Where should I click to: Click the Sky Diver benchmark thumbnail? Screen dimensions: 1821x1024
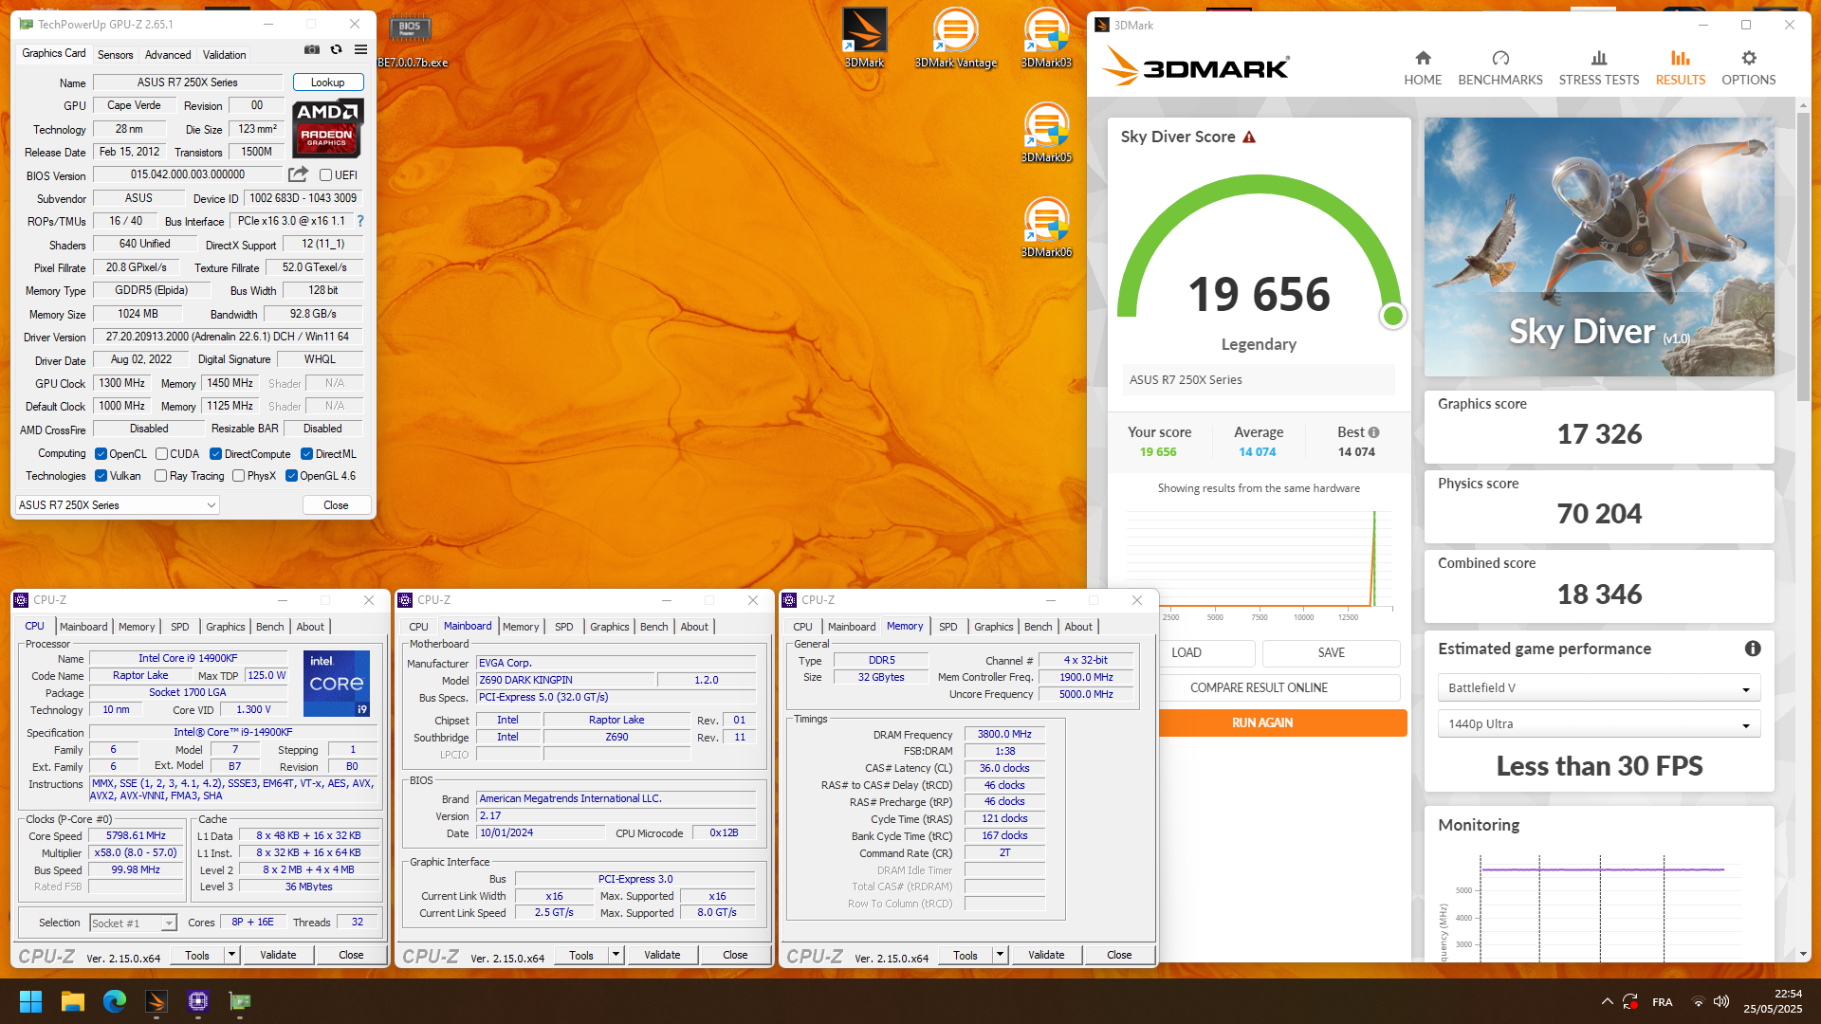point(1599,247)
